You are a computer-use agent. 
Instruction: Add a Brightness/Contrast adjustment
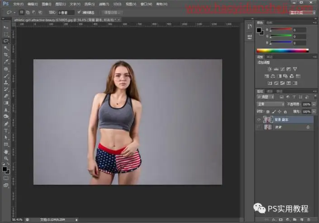coord(270,69)
